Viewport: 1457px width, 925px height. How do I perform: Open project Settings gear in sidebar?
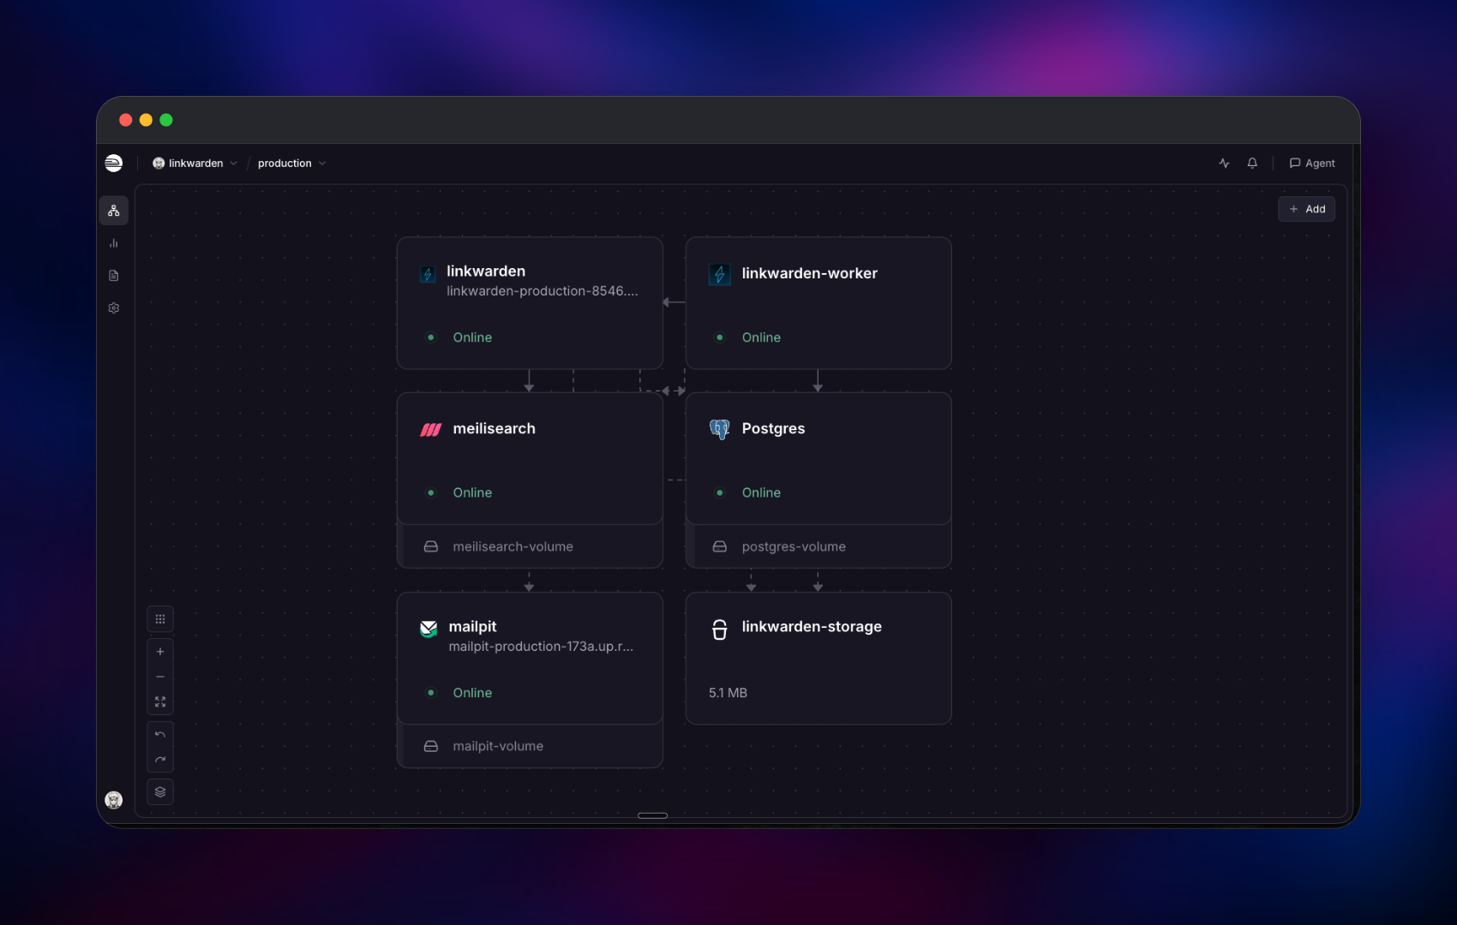coord(114,308)
